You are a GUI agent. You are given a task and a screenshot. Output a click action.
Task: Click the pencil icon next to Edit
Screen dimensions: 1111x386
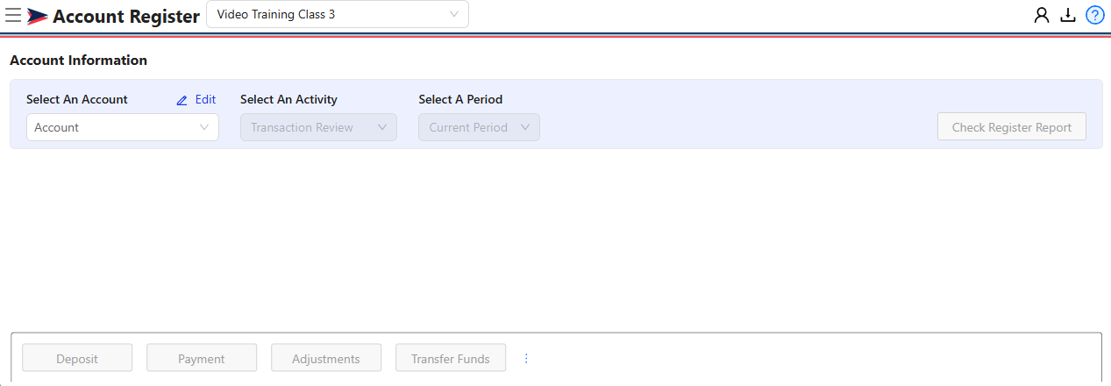click(x=182, y=100)
